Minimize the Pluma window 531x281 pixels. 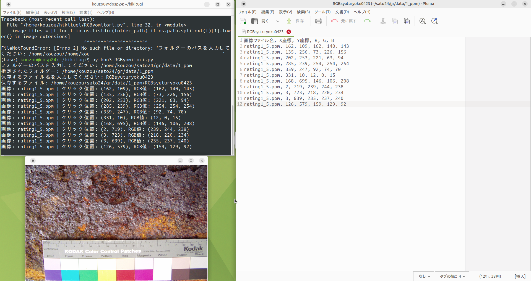point(503,4)
